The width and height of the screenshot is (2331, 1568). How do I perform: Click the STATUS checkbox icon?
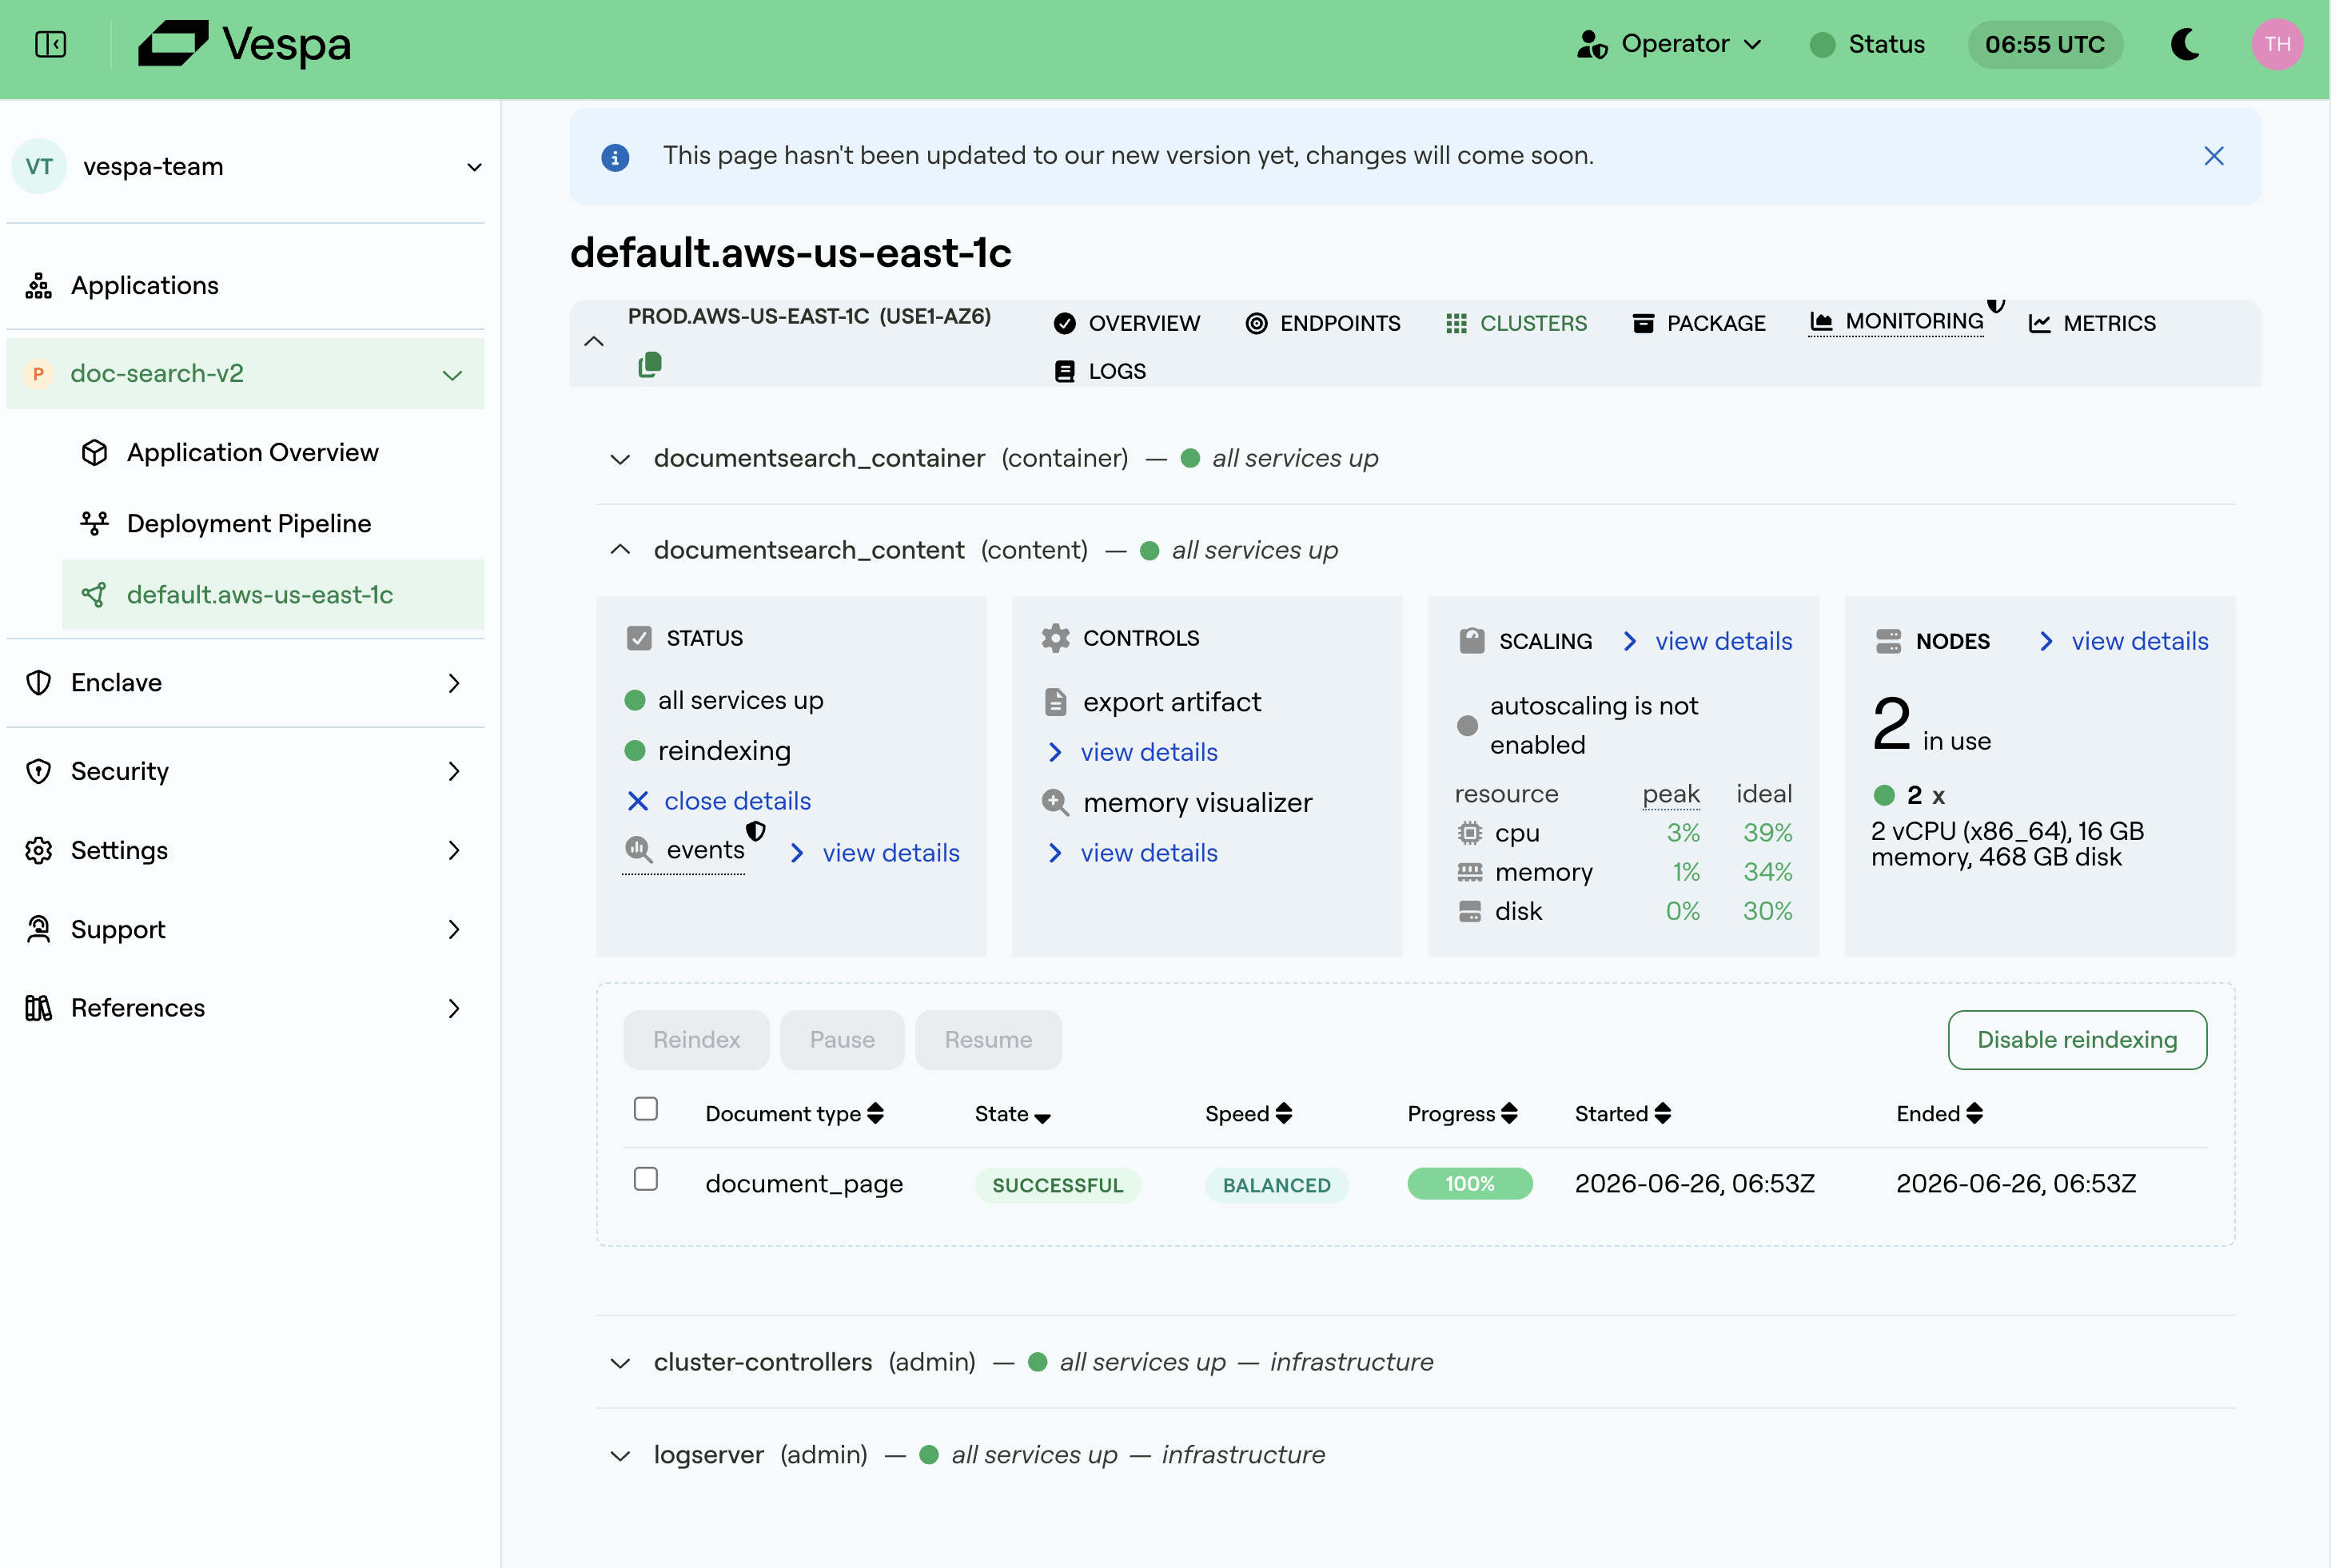[x=639, y=638]
